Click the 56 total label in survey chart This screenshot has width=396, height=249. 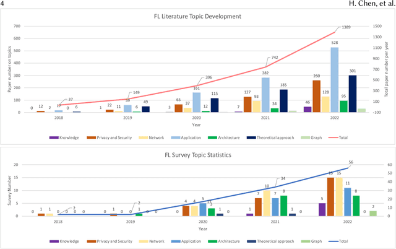point(352,162)
